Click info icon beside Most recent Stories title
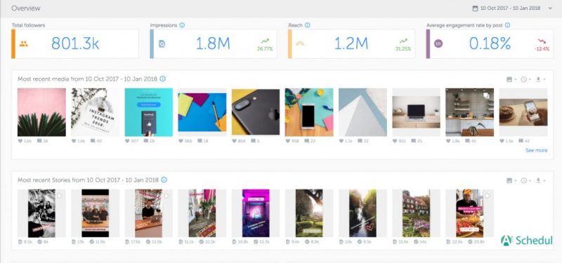This screenshot has width=562, height=263. click(x=164, y=180)
